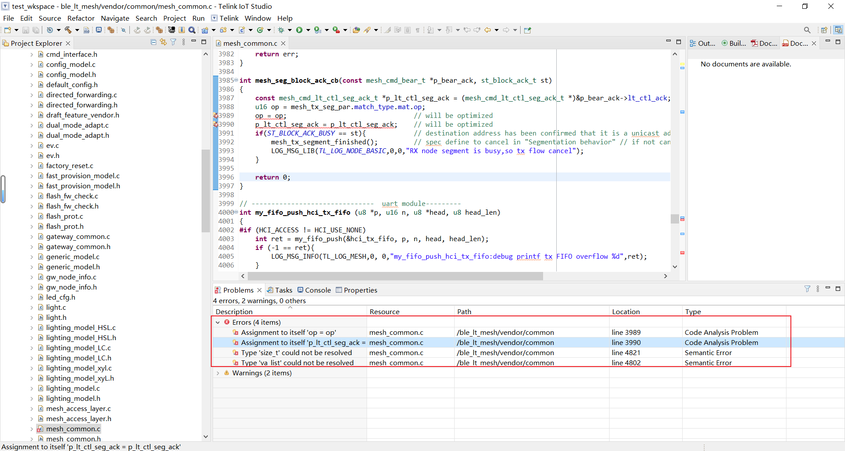Click the New file toolbar icon
845x451 pixels.
coord(7,30)
